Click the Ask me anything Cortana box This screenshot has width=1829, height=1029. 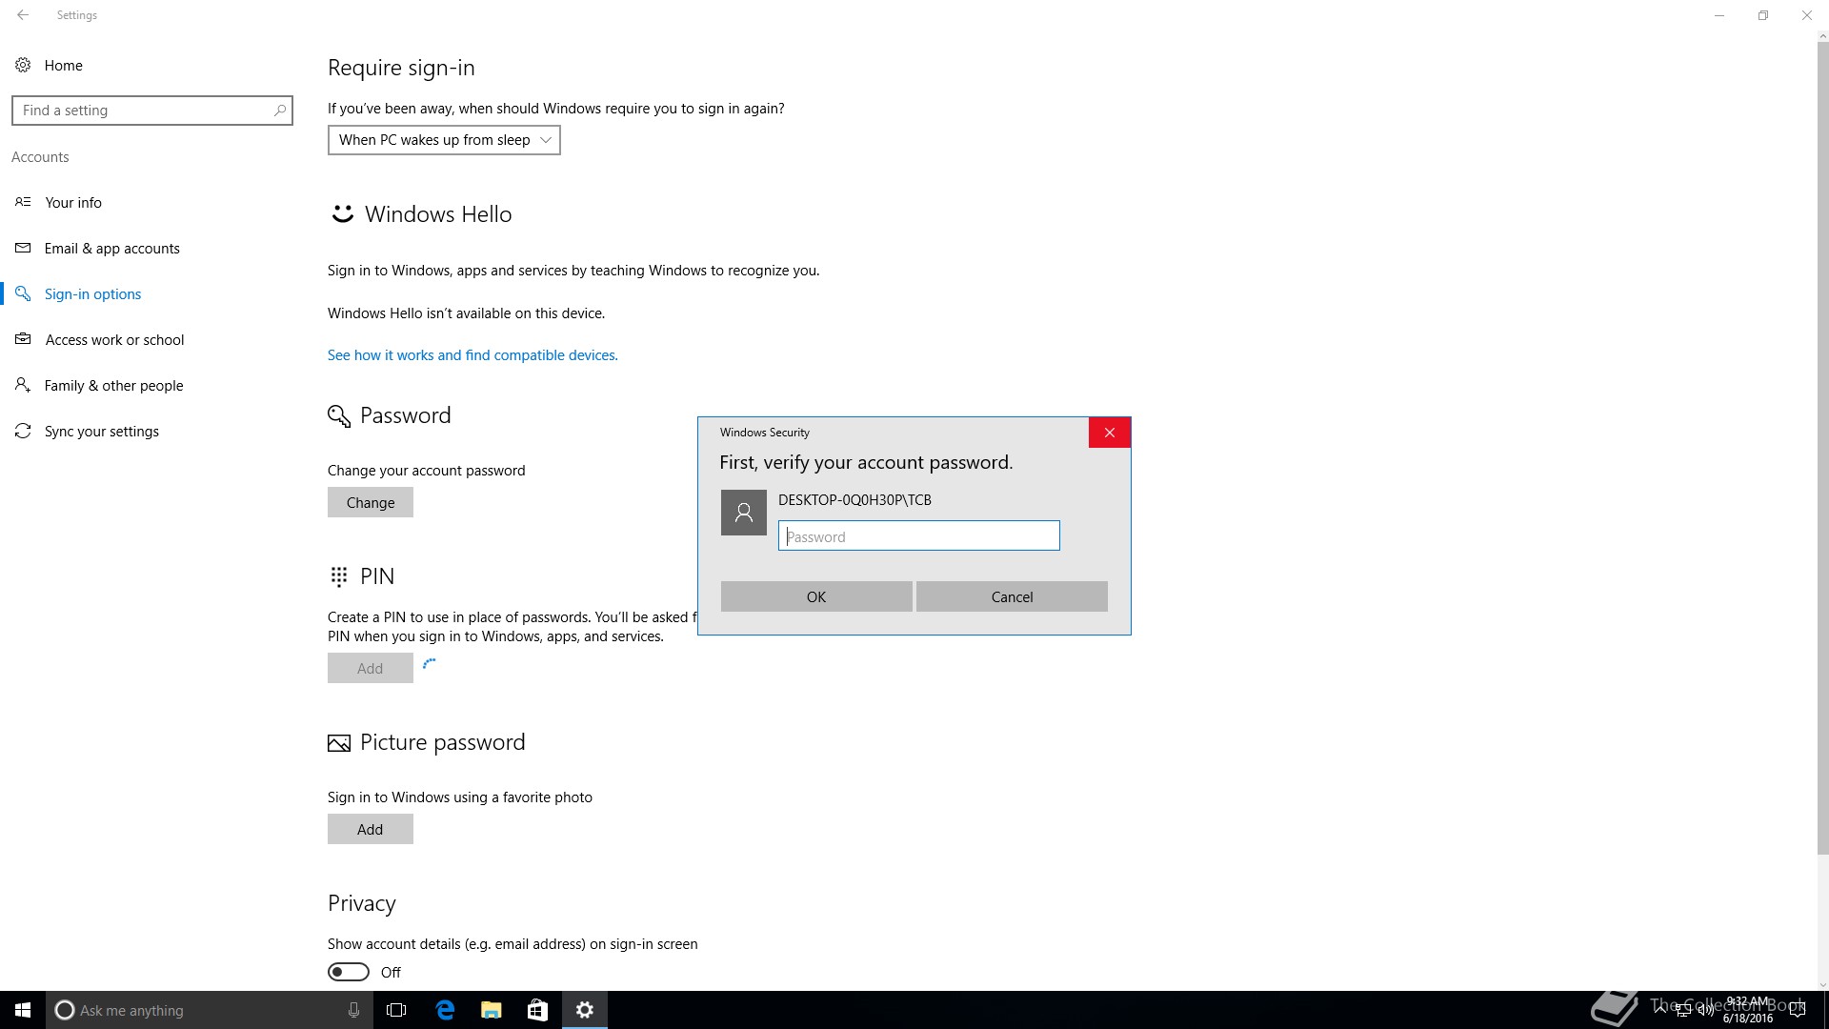pyautogui.click(x=210, y=1010)
